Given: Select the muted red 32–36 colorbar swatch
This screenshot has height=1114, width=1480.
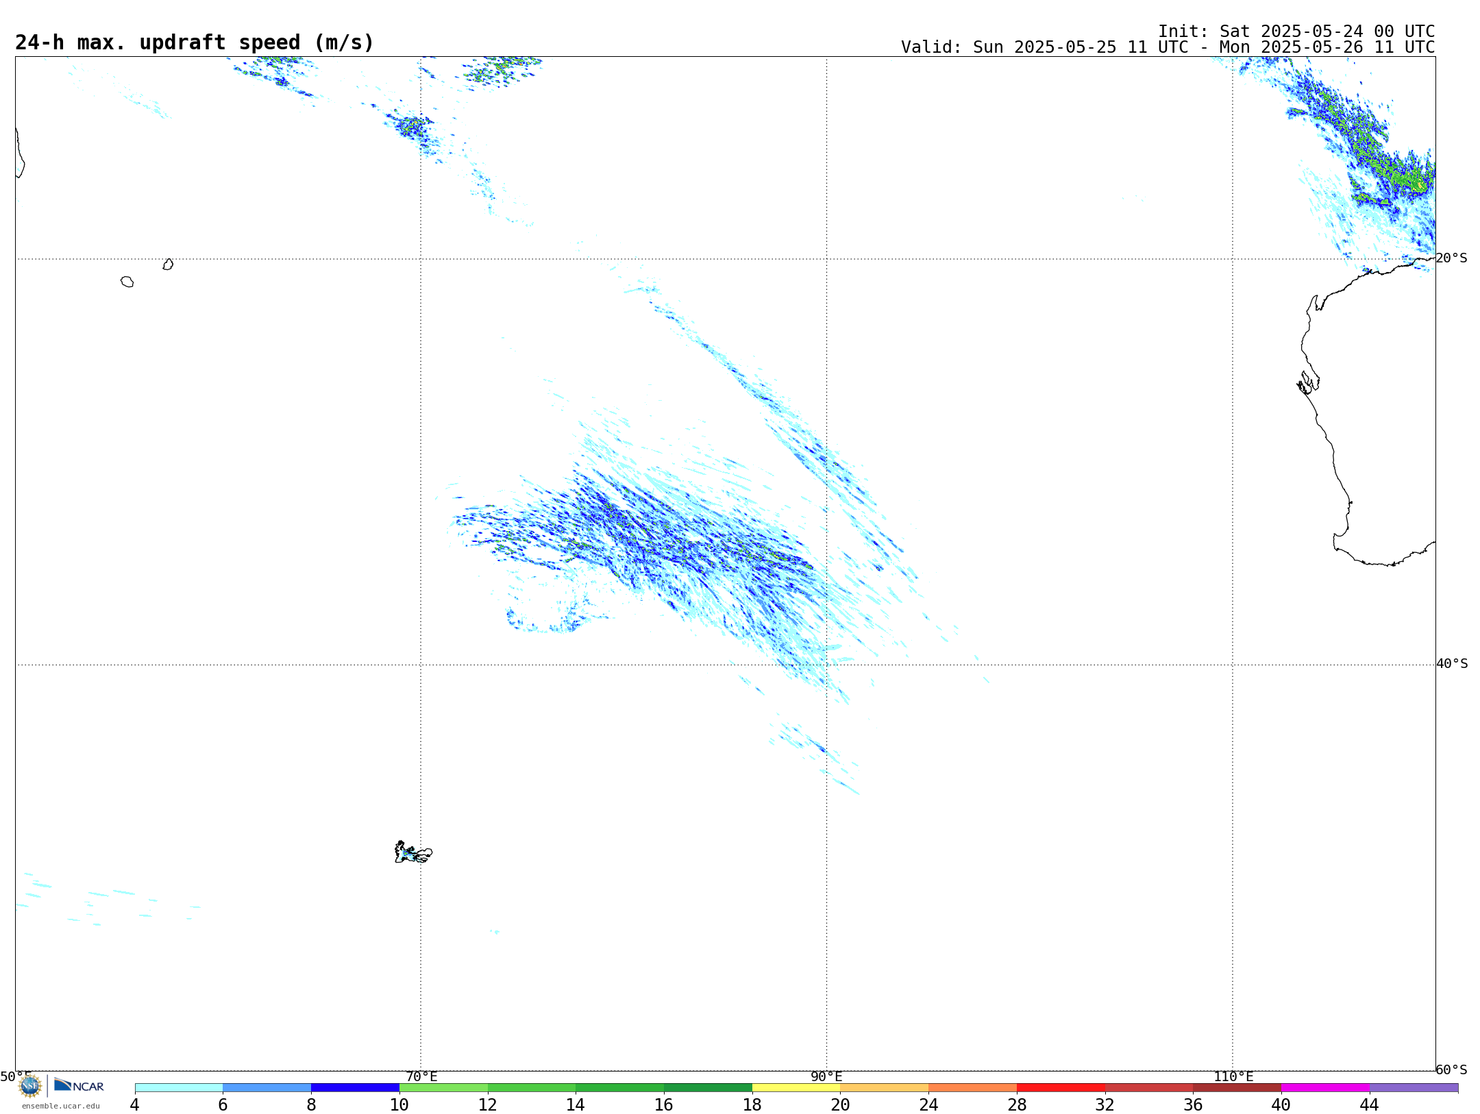Looking at the screenshot, I should [x=1149, y=1088].
